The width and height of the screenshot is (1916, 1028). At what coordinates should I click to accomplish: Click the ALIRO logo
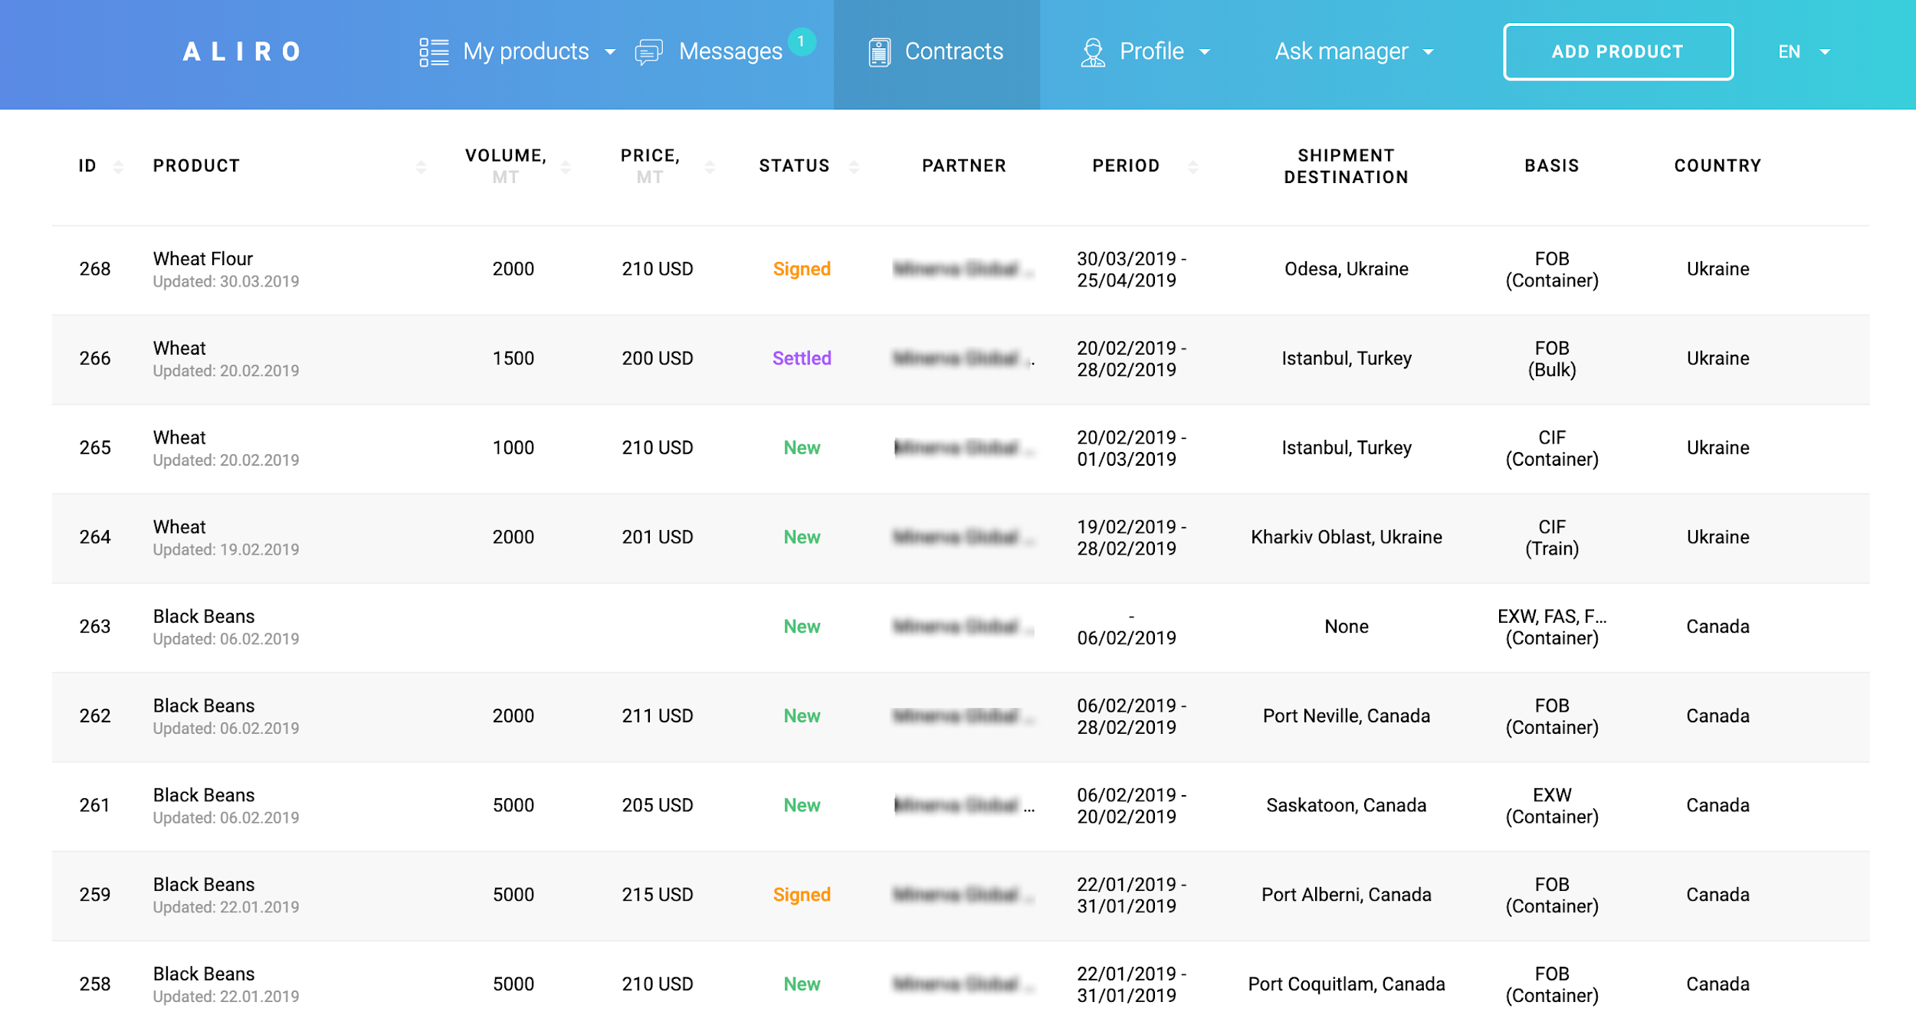pos(241,52)
